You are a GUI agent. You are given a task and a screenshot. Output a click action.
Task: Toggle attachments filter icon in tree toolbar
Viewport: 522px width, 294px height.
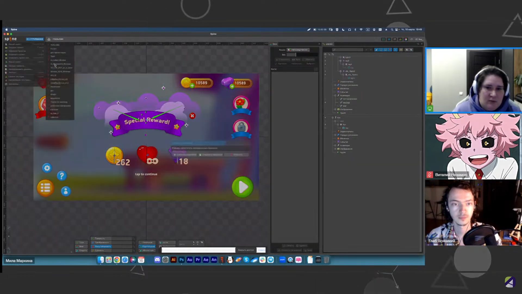(386, 50)
